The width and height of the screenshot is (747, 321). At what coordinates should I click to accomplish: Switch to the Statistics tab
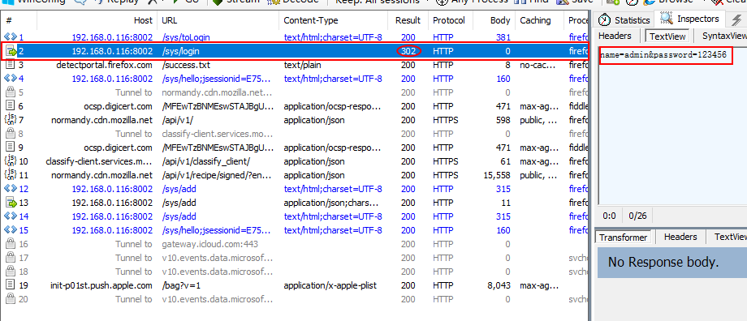[x=624, y=20]
